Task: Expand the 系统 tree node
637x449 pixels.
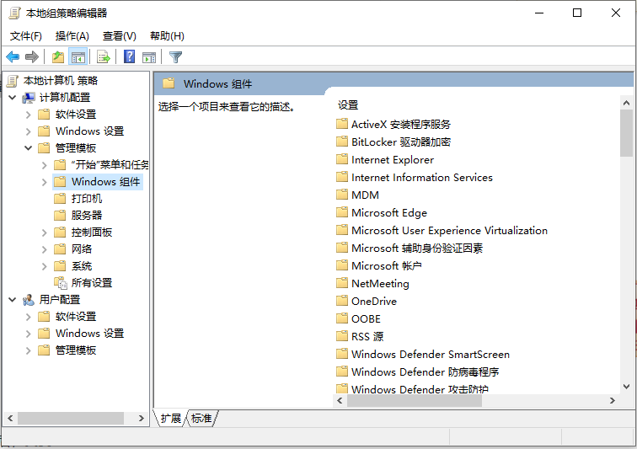Action: tap(45, 266)
